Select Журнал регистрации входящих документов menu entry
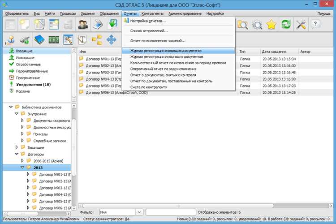This screenshot has width=336, height=224. 166,51
